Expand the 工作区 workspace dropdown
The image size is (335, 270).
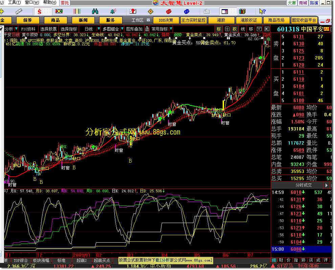tap(148, 20)
